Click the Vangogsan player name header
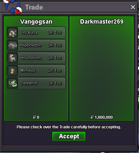This screenshot has height=153, width=139. [36, 22]
